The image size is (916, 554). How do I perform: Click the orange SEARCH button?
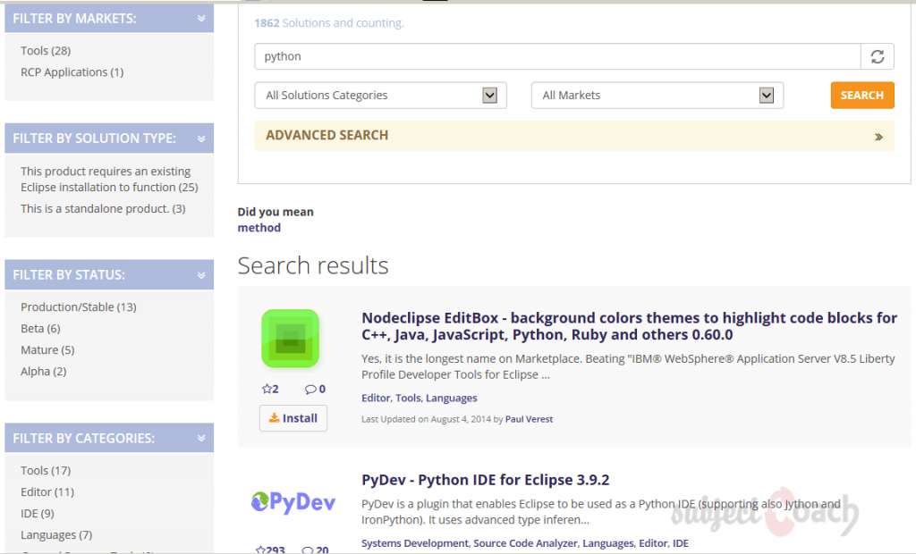click(x=861, y=95)
